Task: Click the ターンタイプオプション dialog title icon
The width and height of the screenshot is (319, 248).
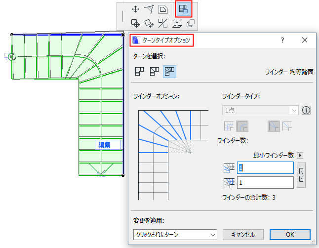Action: pyautogui.click(x=136, y=40)
